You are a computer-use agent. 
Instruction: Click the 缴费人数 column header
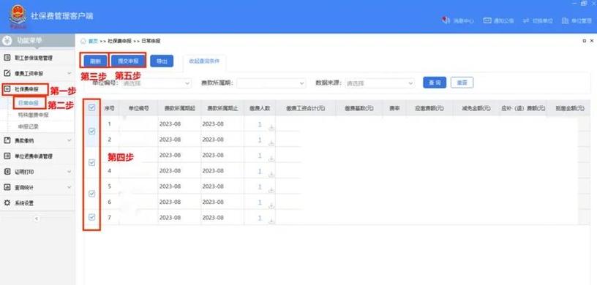(x=260, y=108)
